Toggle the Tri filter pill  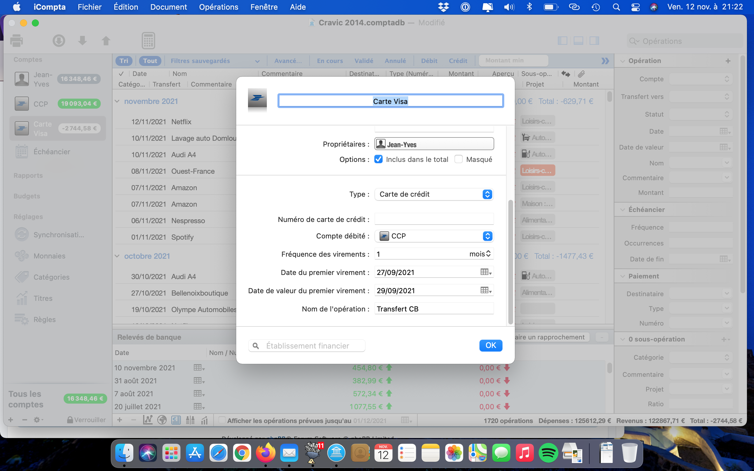point(124,61)
